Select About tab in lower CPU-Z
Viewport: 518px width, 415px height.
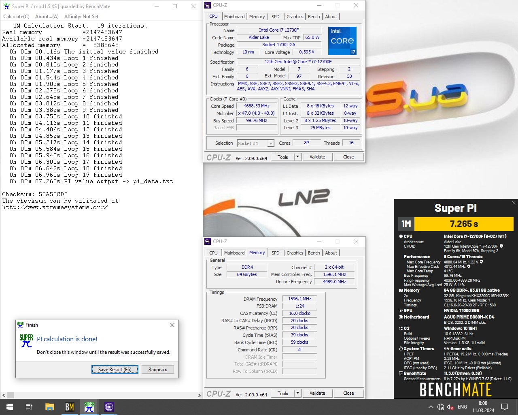click(x=331, y=253)
